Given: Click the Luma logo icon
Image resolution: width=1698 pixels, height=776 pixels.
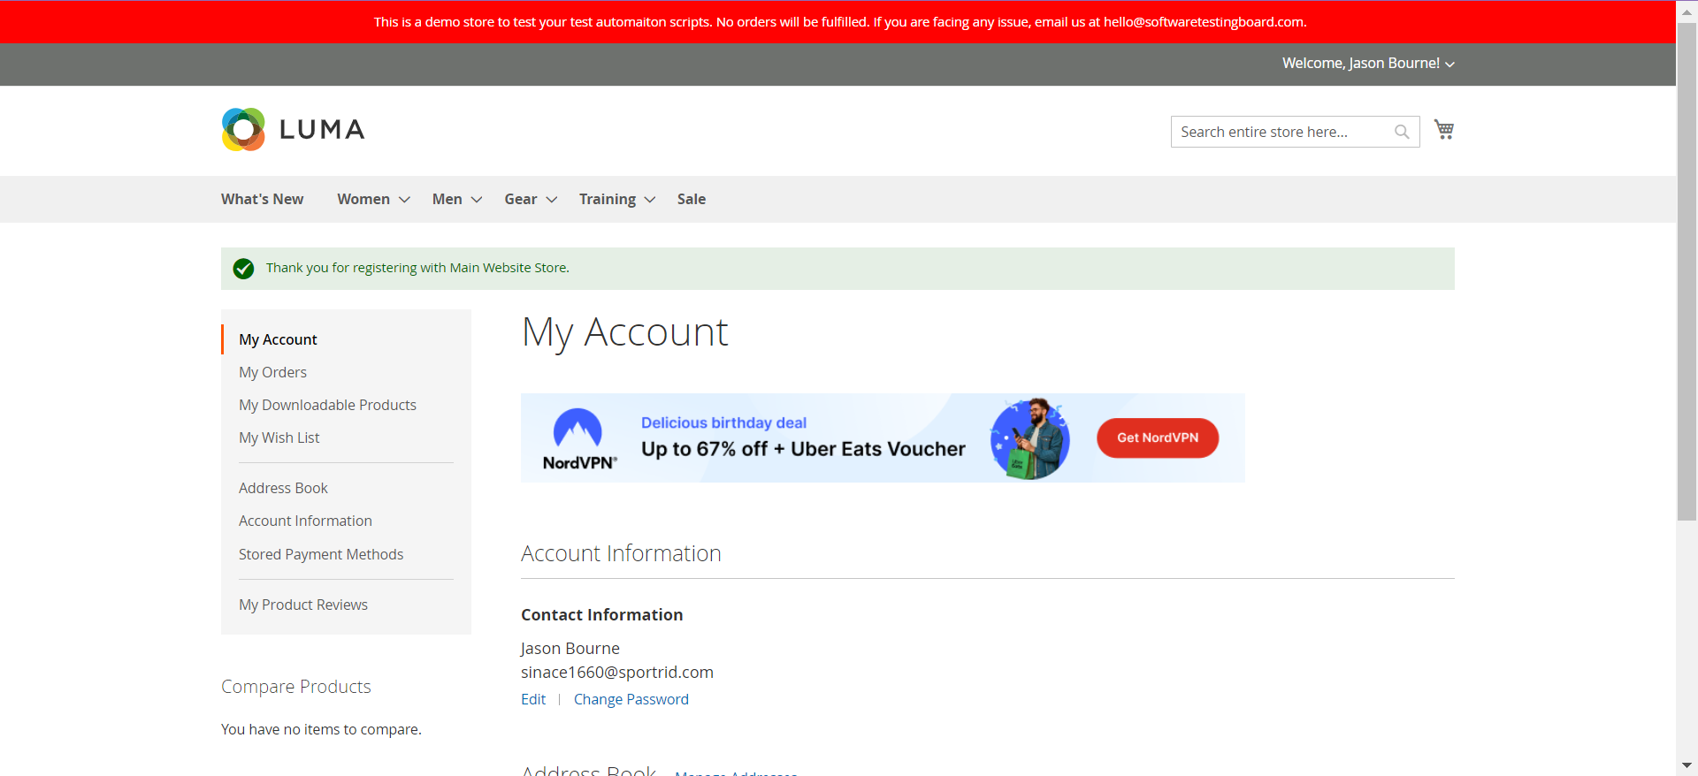Looking at the screenshot, I should point(243,130).
